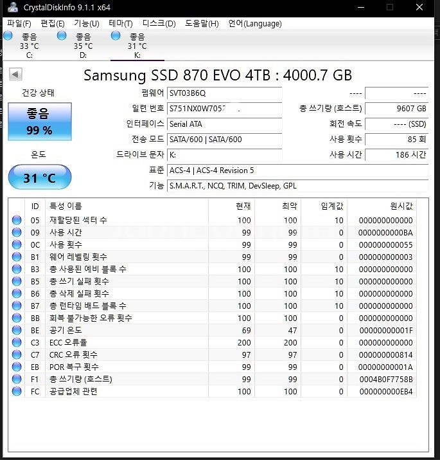
Task: Click status orb for attribute 05
Action: coord(17,220)
